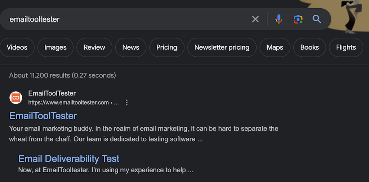
Task: Click the EmailToolTester site name above the URL
Action: click(x=52, y=93)
